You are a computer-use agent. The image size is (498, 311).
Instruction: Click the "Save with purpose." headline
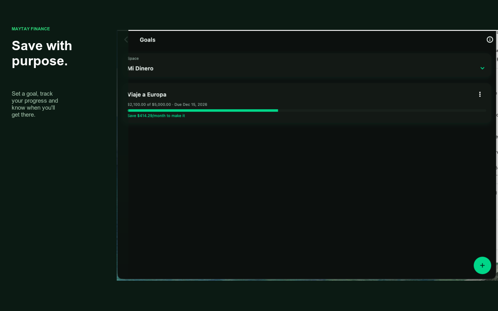tap(42, 53)
